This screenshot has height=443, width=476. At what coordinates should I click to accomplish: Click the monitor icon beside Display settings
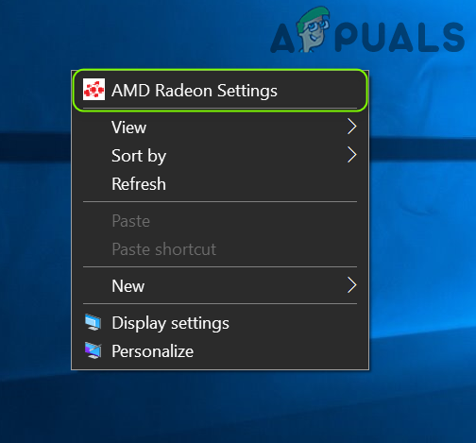[93, 322]
